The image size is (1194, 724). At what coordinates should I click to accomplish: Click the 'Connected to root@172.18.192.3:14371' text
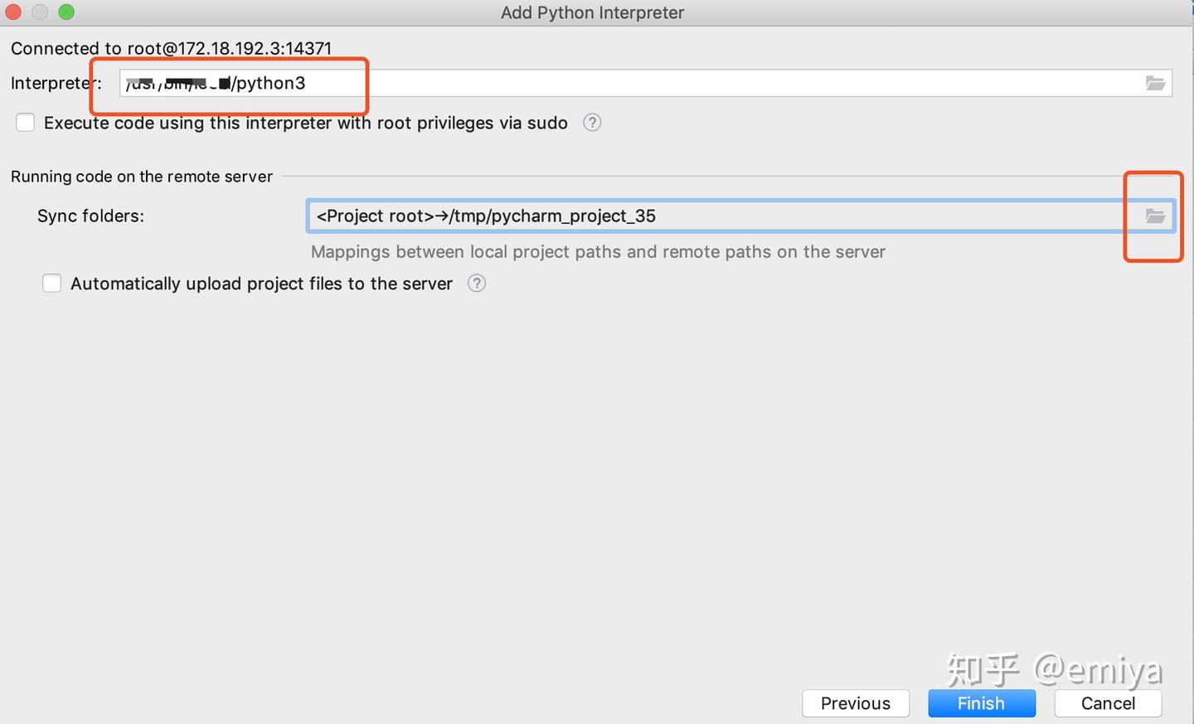click(171, 48)
